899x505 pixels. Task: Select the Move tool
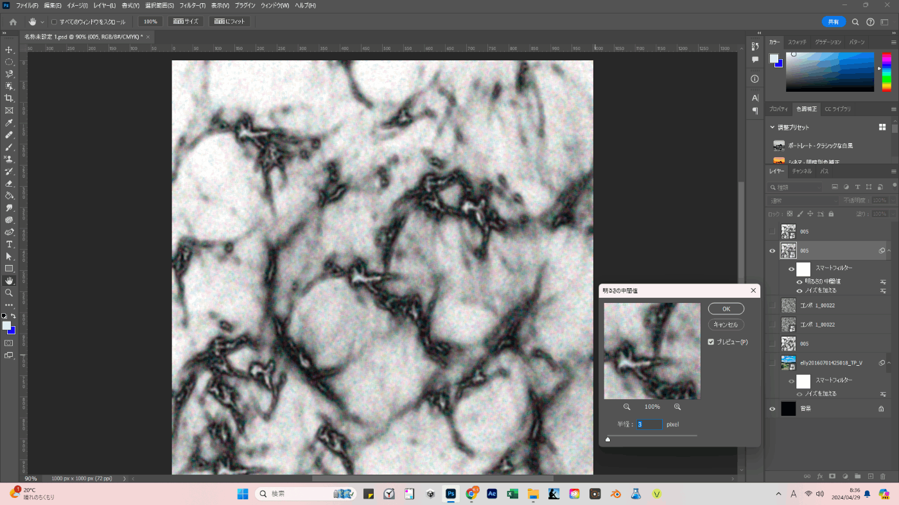click(9, 49)
